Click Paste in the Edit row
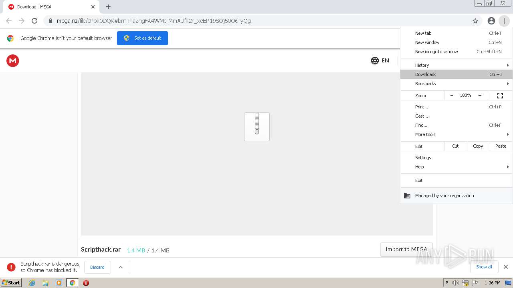This screenshot has width=513, height=288. pos(501,146)
